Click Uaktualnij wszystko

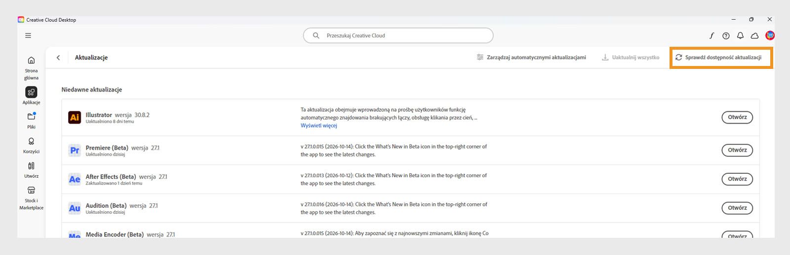[x=631, y=58]
